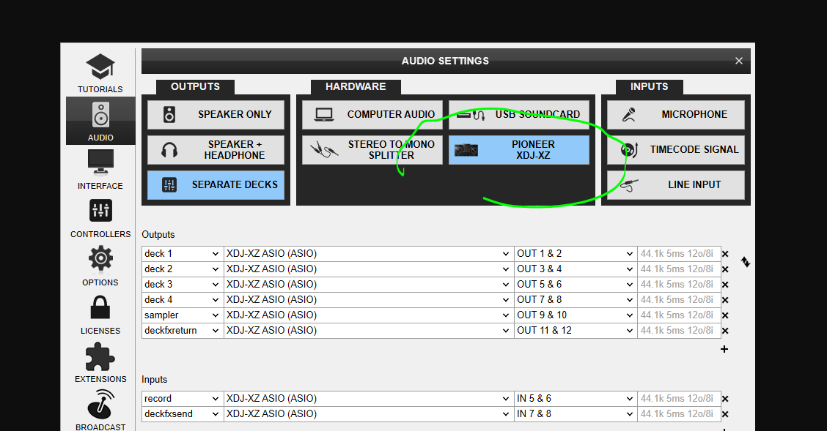Screen dimensions: 827x431
Task: Open the Interface settings section
Action: [x=100, y=169]
